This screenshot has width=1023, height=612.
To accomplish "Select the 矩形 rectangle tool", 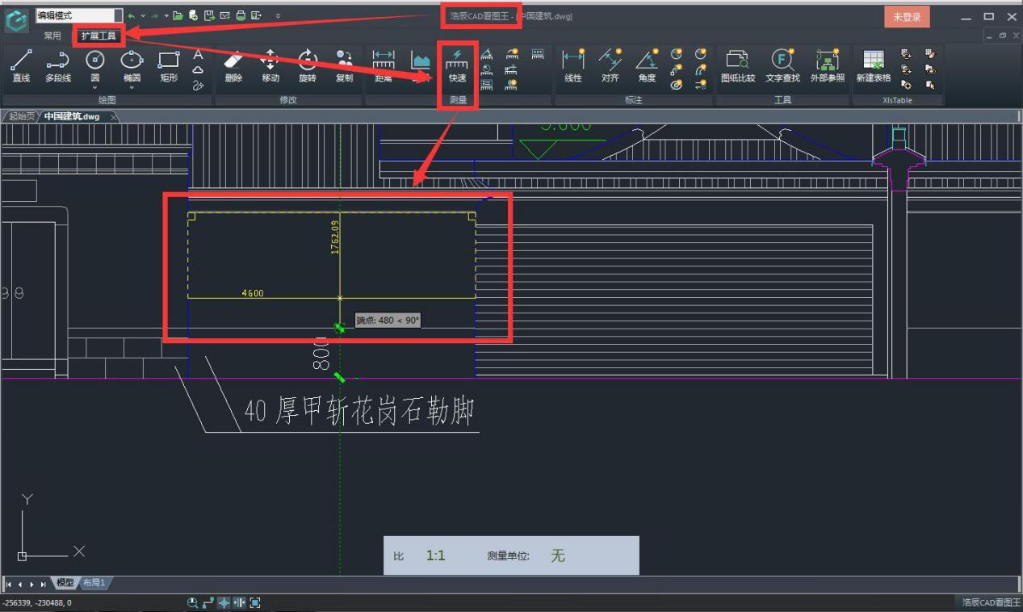I will point(167,65).
